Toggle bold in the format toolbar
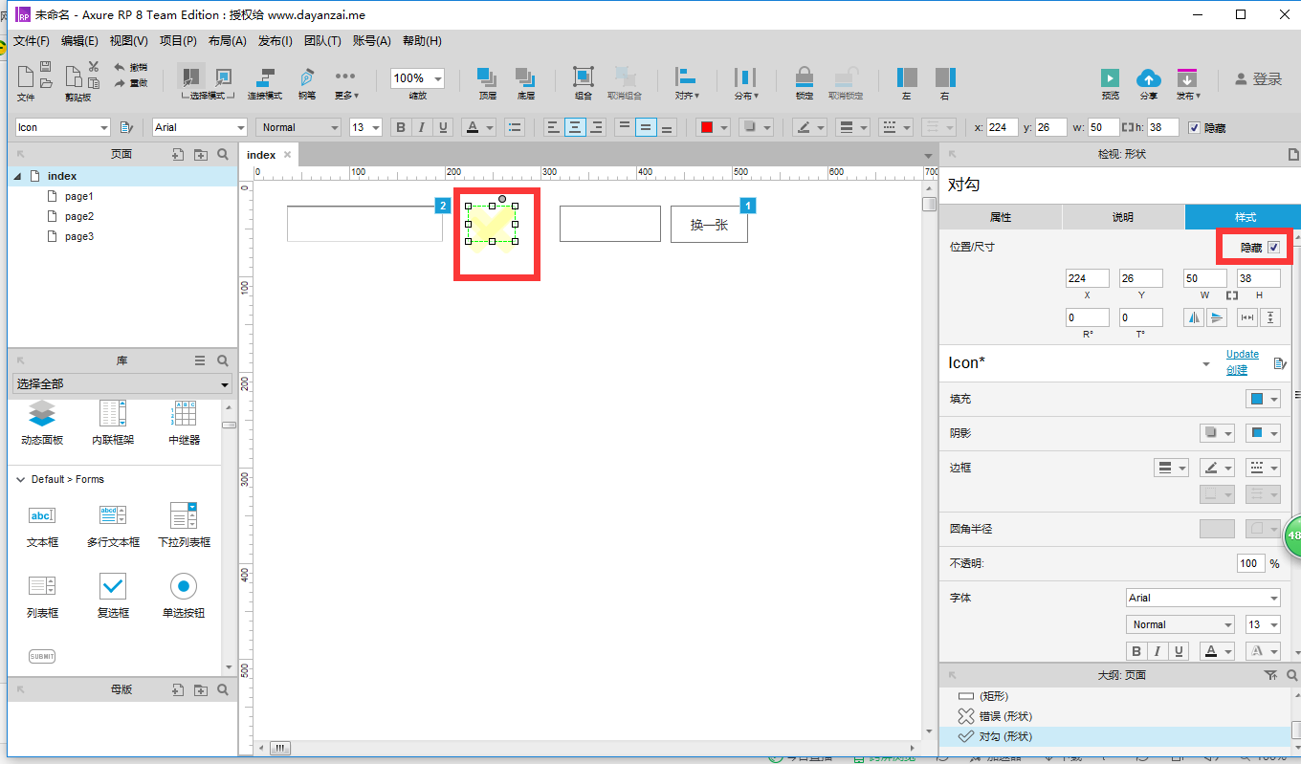 pyautogui.click(x=401, y=127)
